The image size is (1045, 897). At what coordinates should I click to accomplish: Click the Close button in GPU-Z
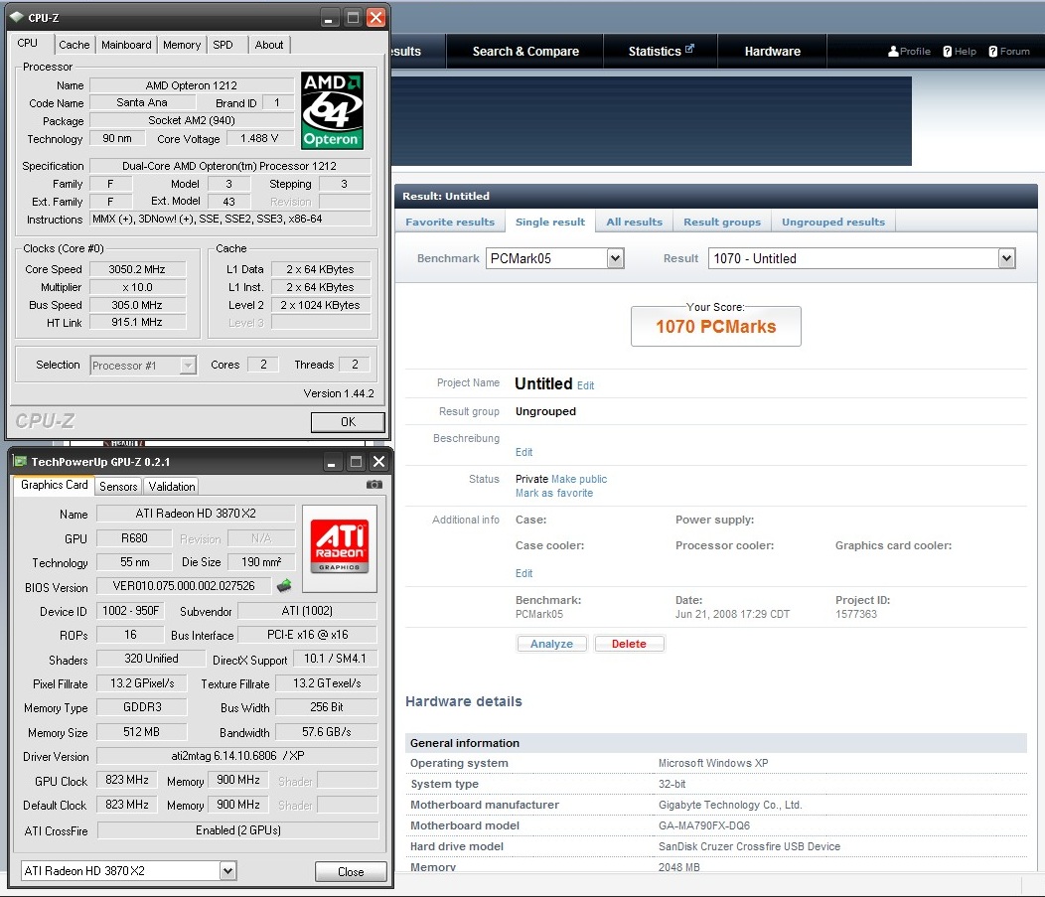click(351, 872)
